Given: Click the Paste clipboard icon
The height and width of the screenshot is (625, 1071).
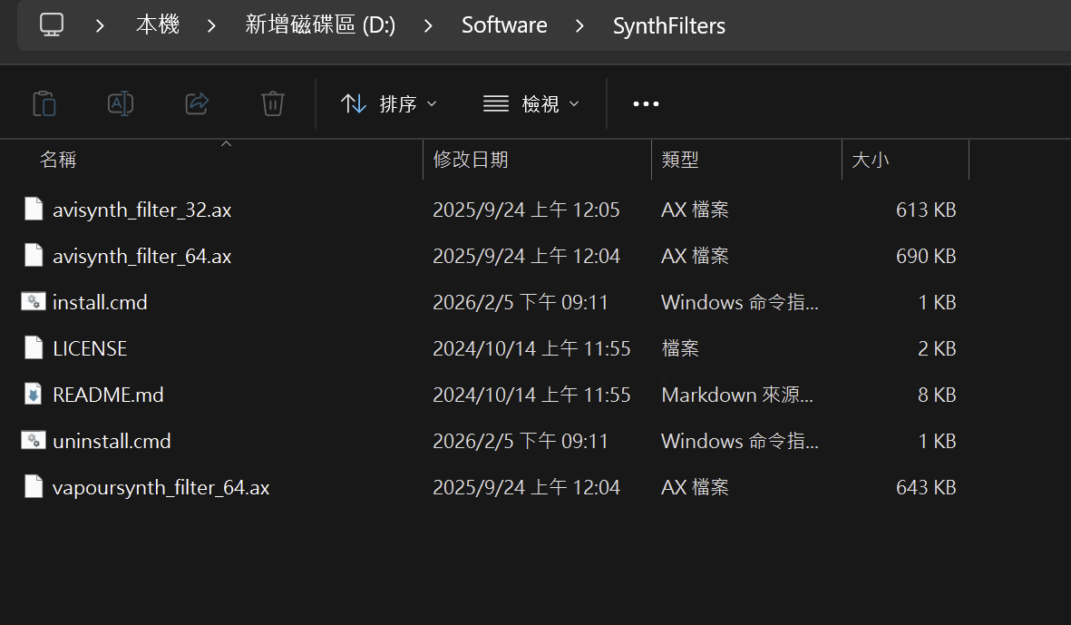Looking at the screenshot, I should pos(44,103).
